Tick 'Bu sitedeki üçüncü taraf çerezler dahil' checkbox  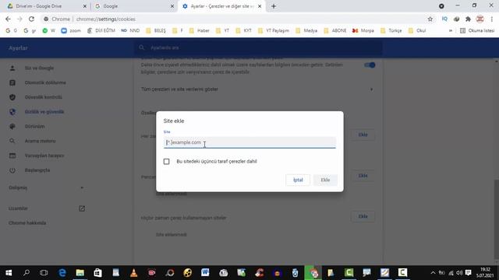pos(166,161)
